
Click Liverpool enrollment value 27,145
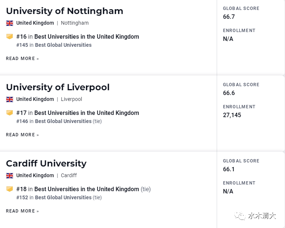(x=232, y=115)
